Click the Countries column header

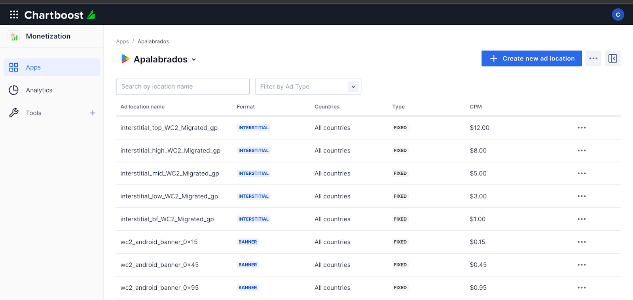tap(327, 107)
